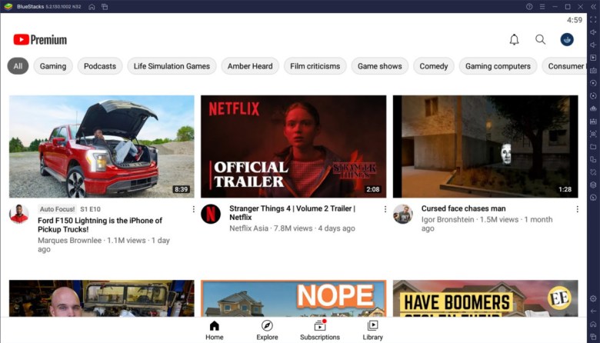The image size is (600, 343).
Task: Click Igor Bronshtein 1.5M views text
Action: pos(487,224)
